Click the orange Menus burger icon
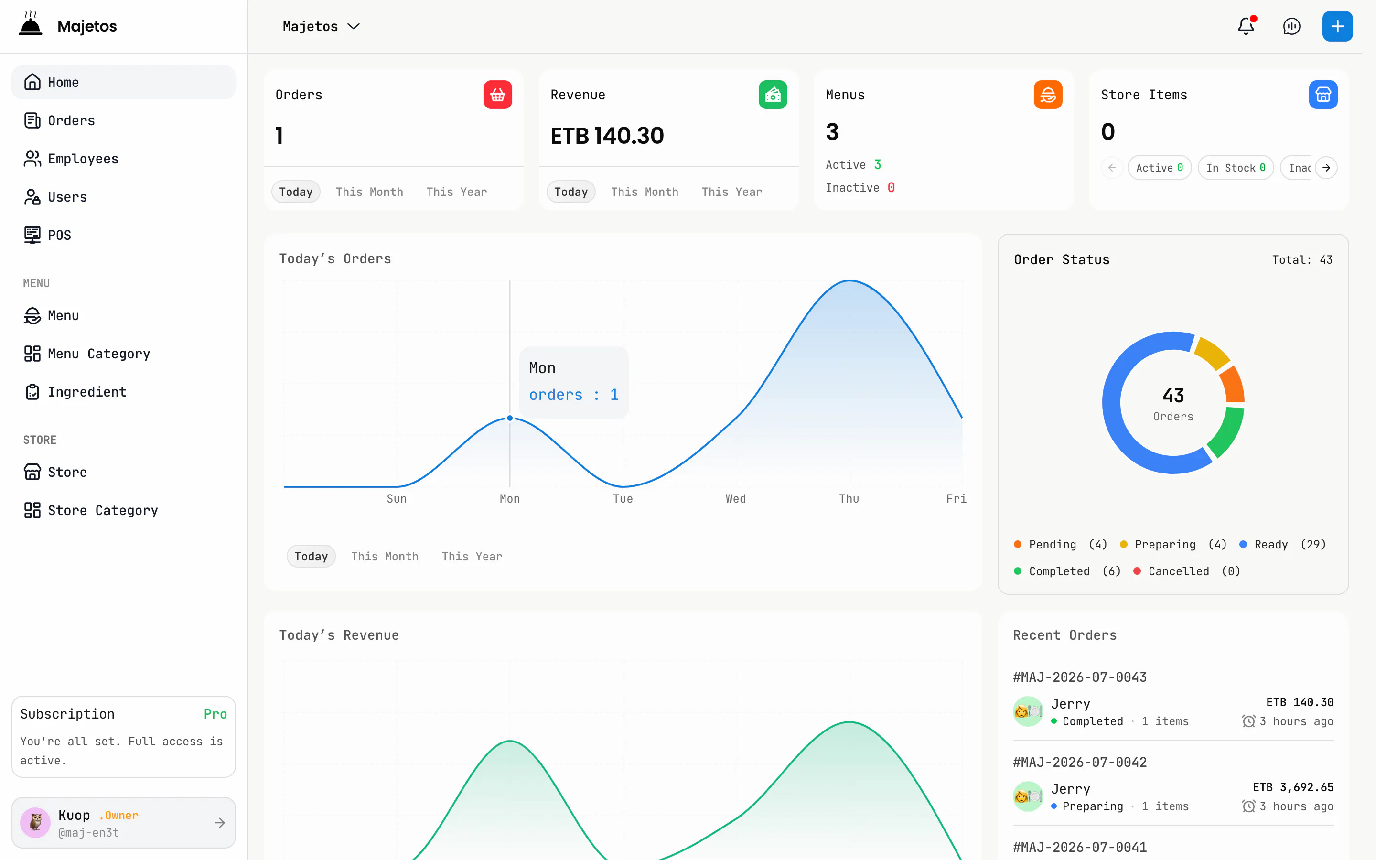This screenshot has height=860, width=1376. click(1048, 95)
